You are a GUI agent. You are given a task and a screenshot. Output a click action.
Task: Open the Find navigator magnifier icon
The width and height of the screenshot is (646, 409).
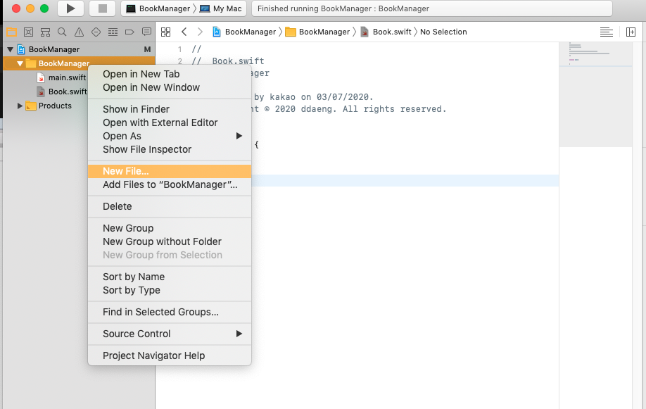(62, 32)
